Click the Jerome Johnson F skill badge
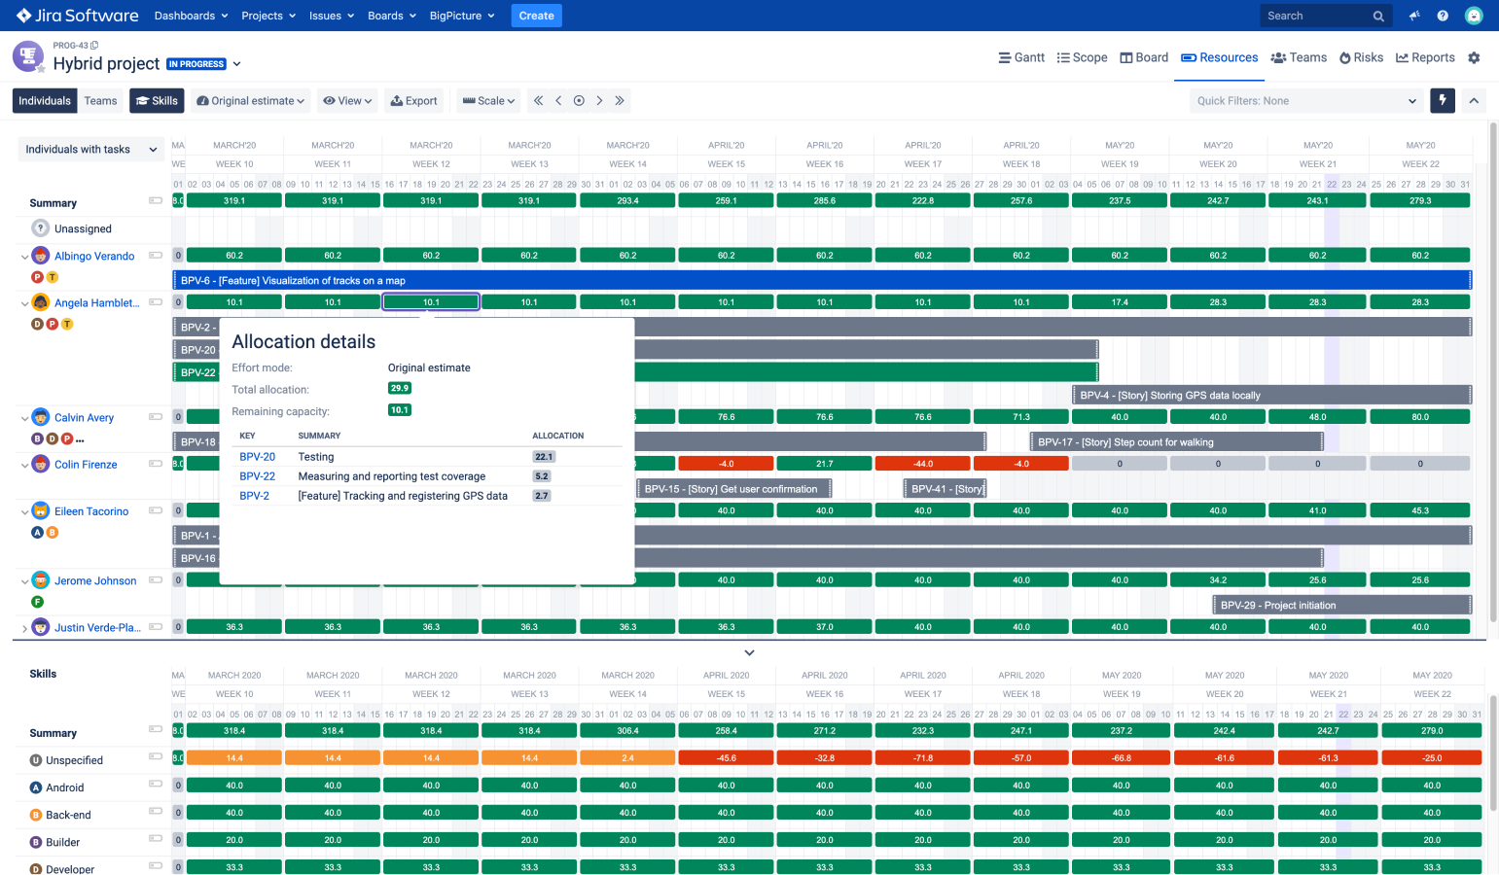Viewport: 1499px width, 875px height. pos(38,602)
